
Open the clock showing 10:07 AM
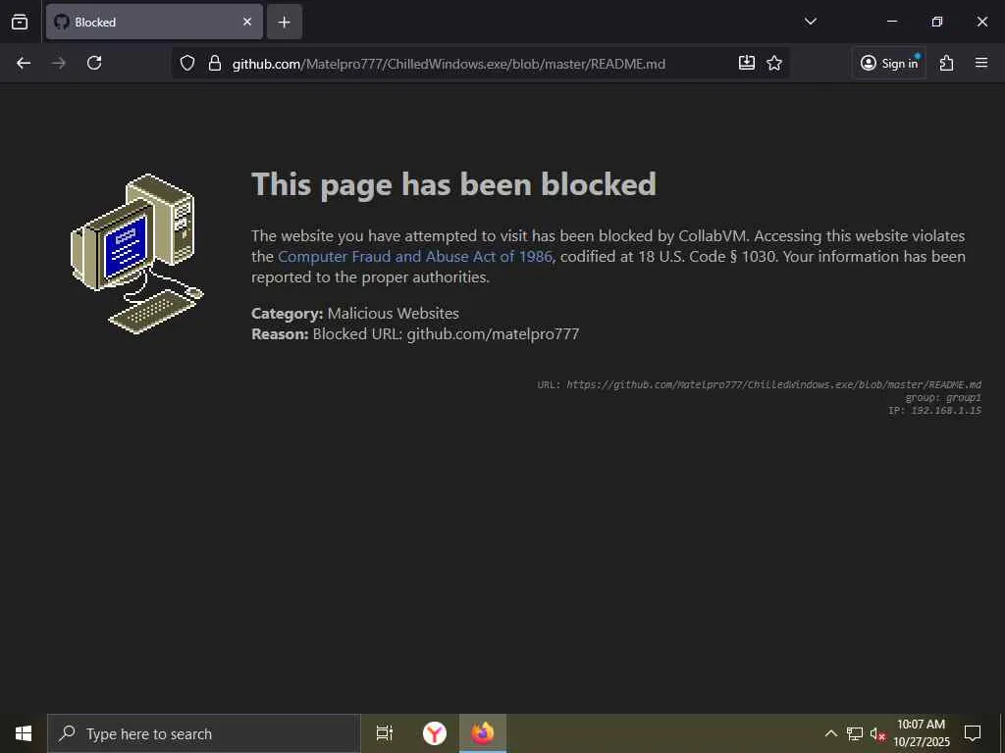pyautogui.click(x=921, y=733)
